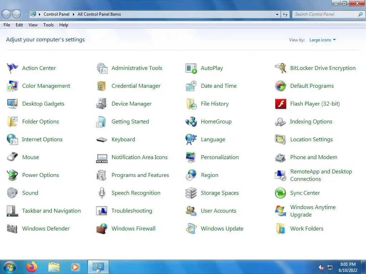Open the File History folder icon
Image resolution: width=366 pixels, height=274 pixels.
click(192, 104)
